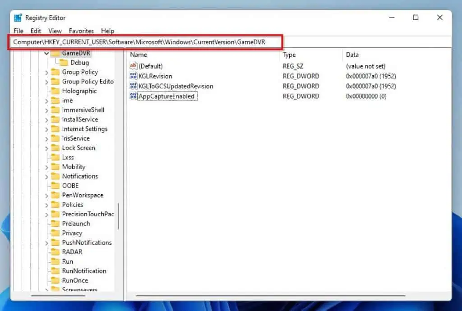Click the Lock Screen folder icon
Screen dimensions: 462x311
pyautogui.click(x=55, y=148)
